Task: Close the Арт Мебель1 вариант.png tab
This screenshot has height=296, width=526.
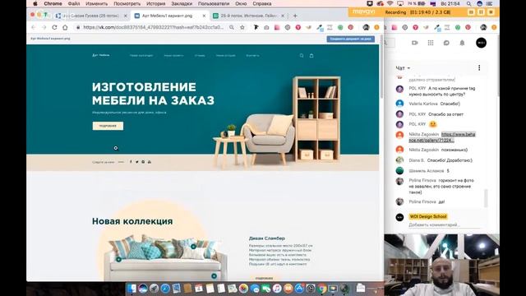Action: point(204,16)
